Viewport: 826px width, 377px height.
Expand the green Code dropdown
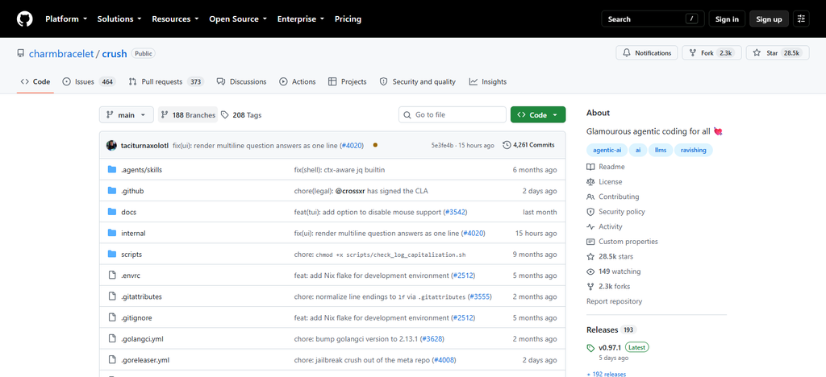click(x=538, y=114)
